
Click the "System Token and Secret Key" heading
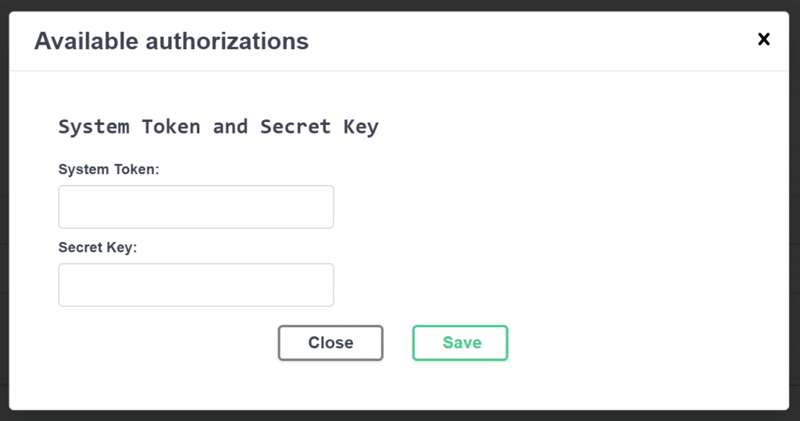tap(218, 127)
